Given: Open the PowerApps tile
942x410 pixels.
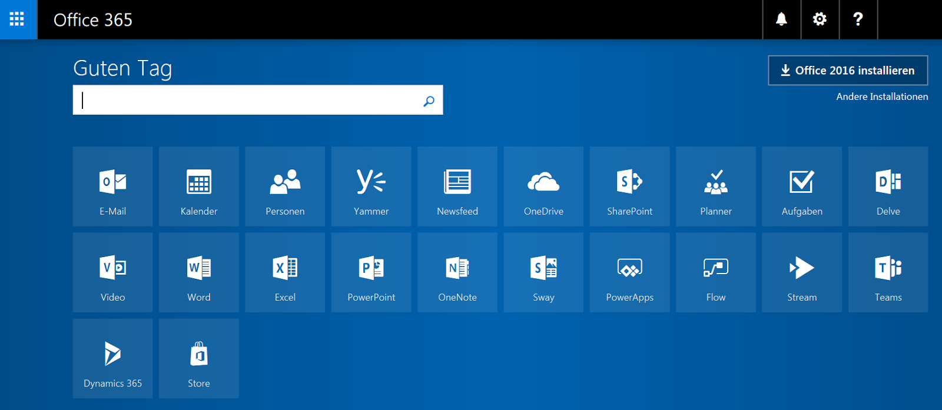Looking at the screenshot, I should 630,272.
